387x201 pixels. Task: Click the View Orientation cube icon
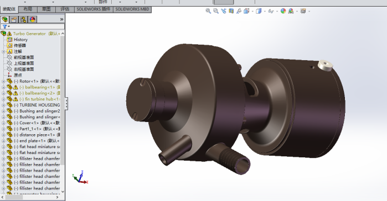(246, 11)
